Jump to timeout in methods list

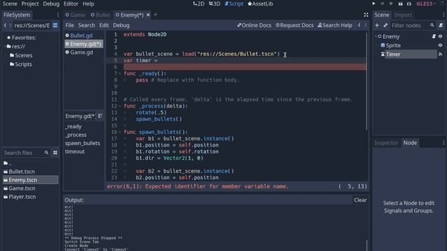(x=75, y=152)
